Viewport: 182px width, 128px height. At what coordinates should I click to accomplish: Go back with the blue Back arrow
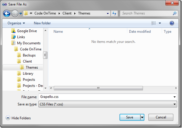[x=7, y=14]
